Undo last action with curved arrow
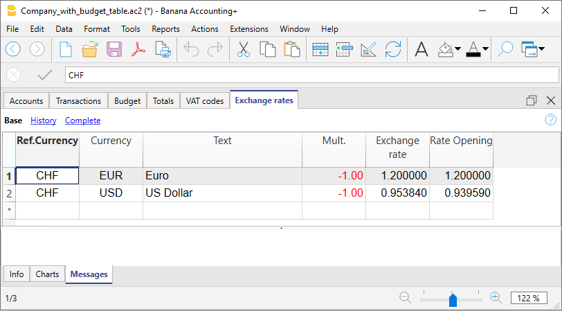 click(191, 49)
